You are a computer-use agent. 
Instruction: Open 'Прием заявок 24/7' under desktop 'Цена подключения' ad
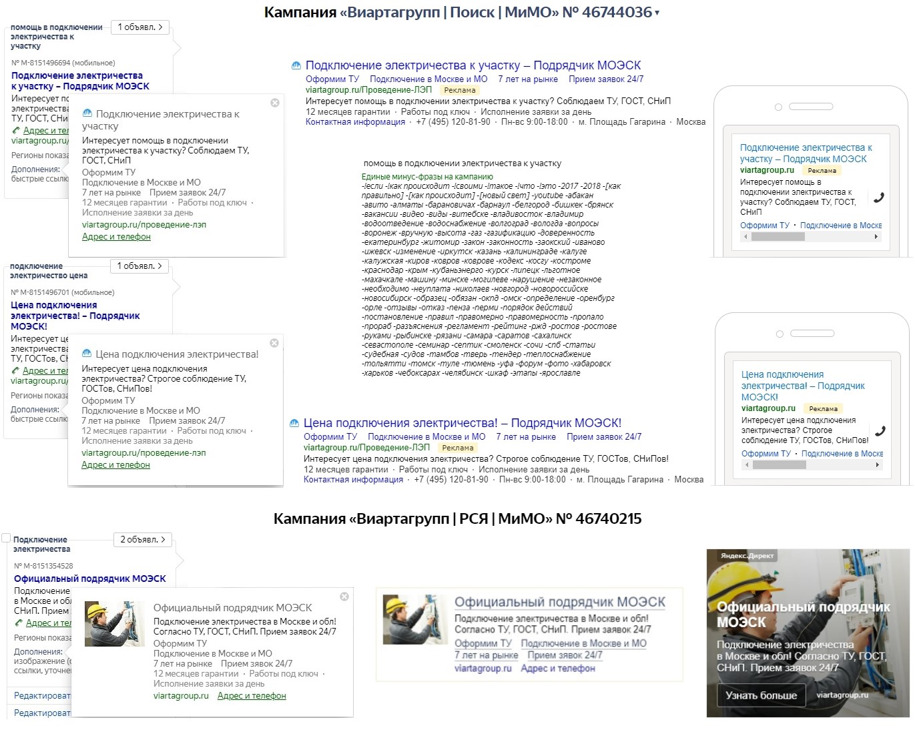coord(604,437)
